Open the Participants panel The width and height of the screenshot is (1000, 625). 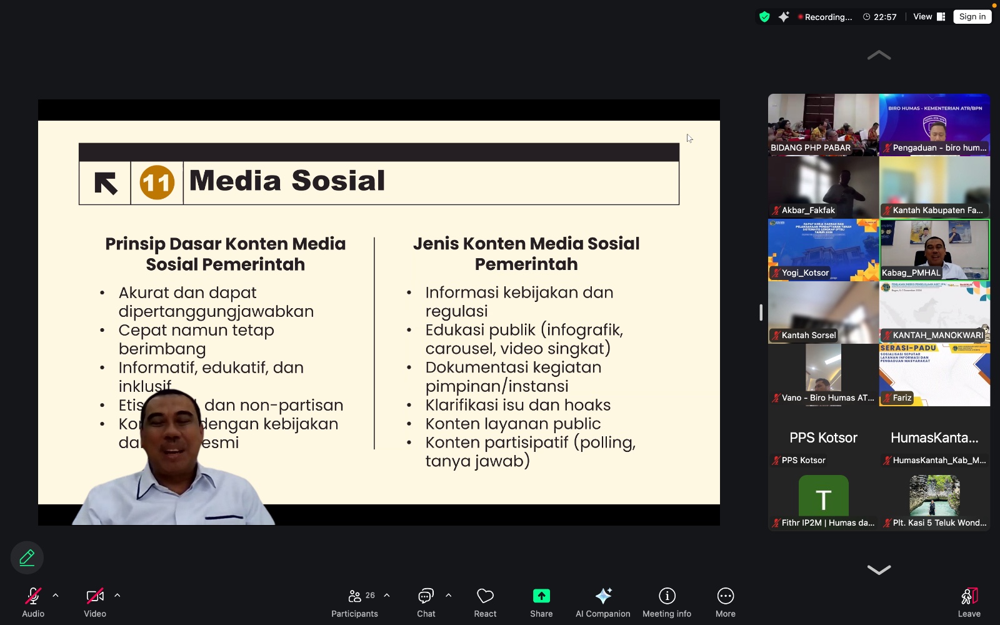coord(354,601)
